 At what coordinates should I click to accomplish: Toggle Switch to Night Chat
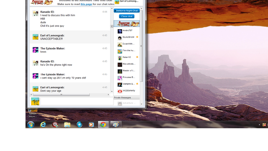coord(126,10)
